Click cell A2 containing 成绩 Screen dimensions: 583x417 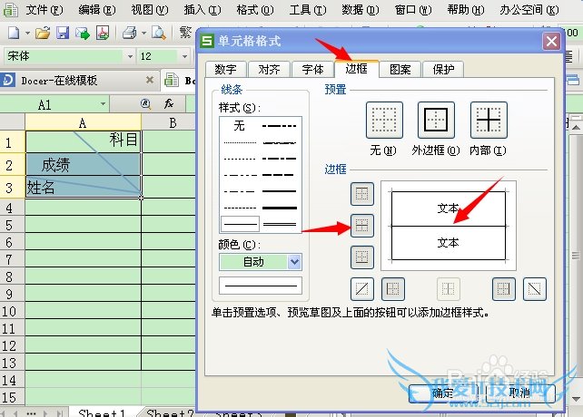click(x=83, y=164)
